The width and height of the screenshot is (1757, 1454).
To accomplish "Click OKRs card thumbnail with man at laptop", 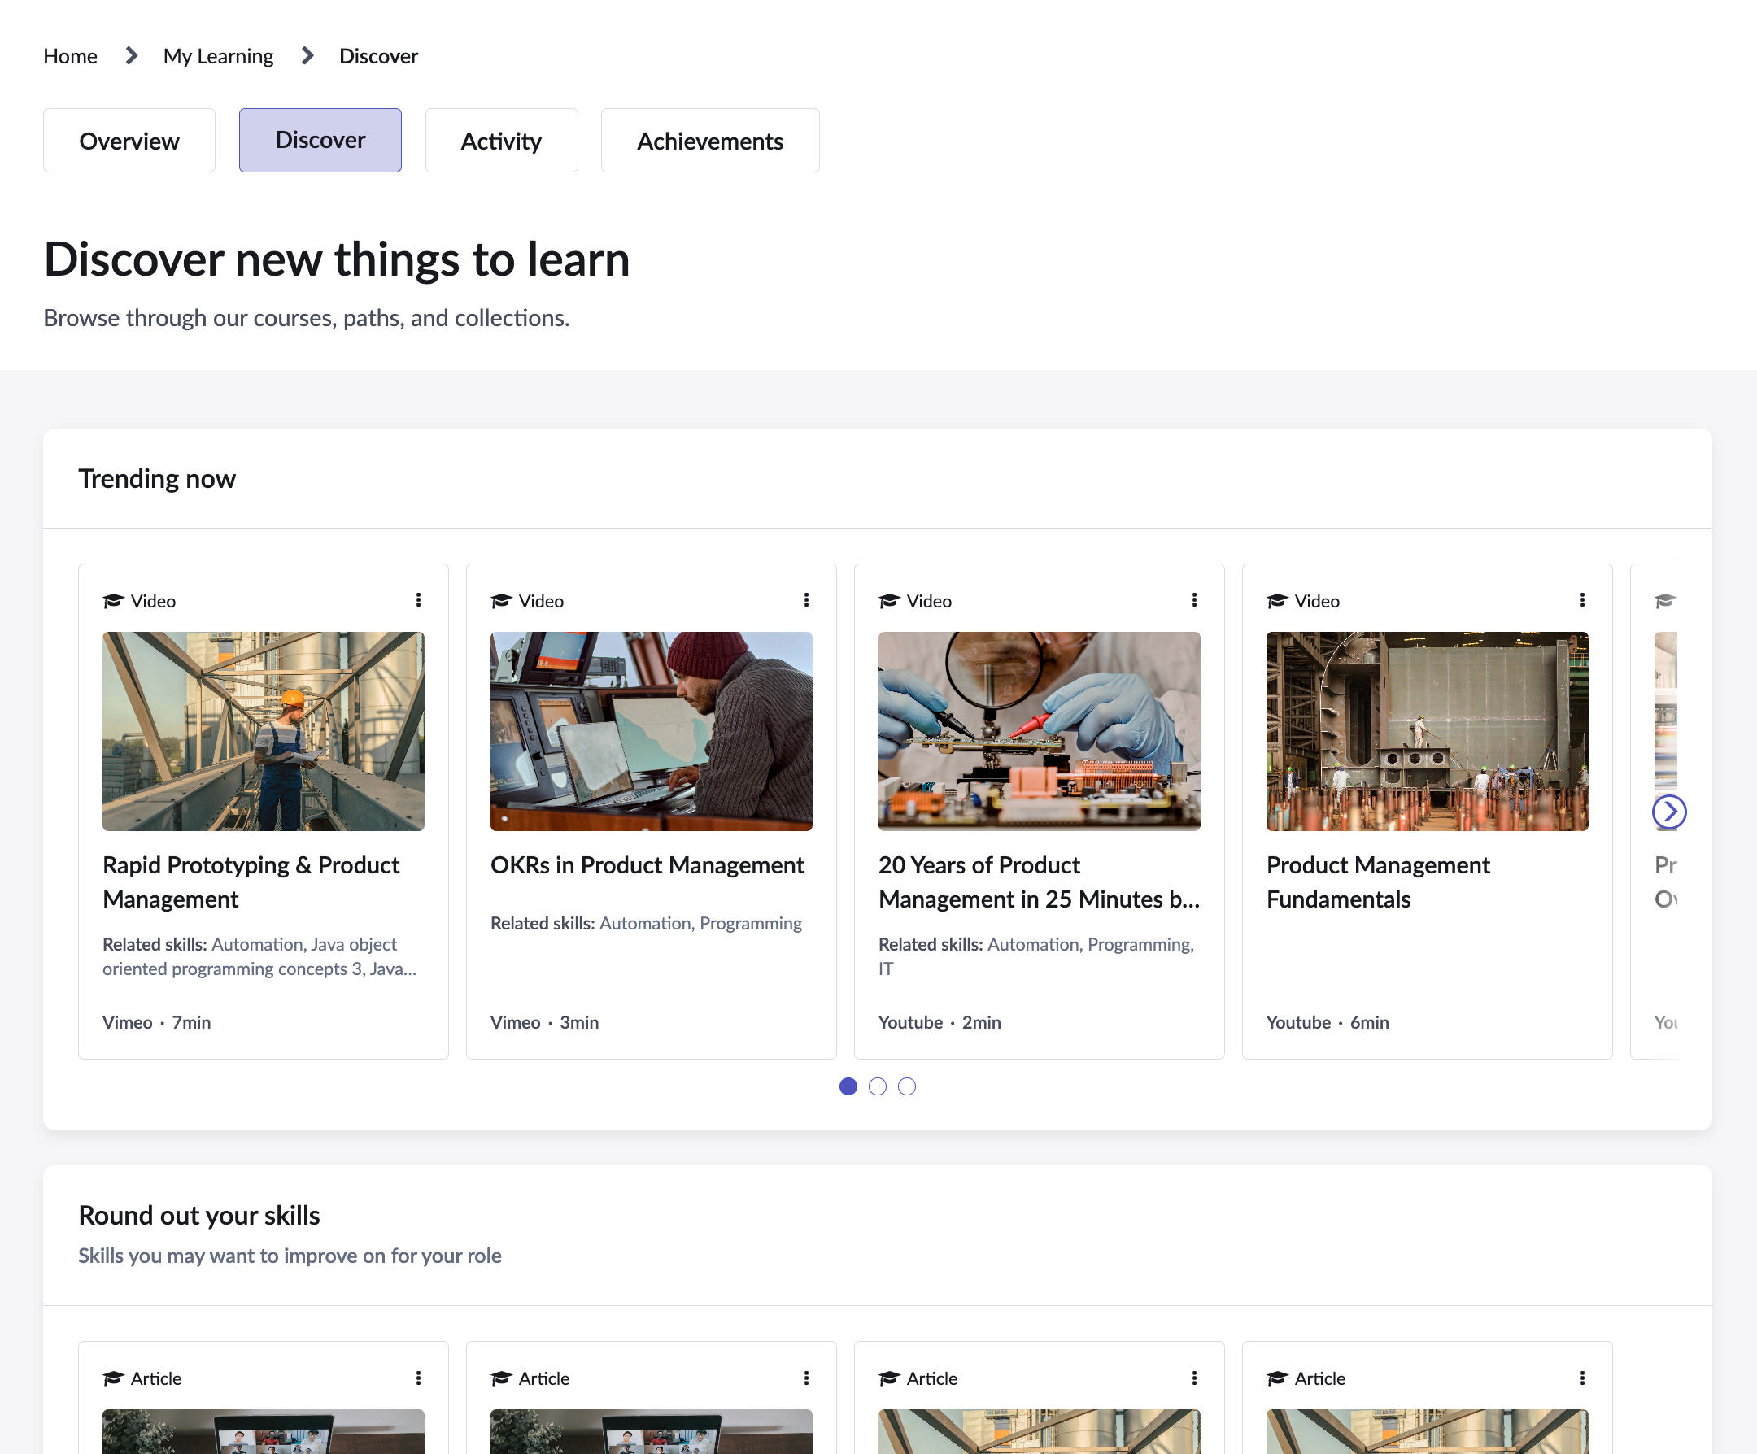I will point(651,731).
